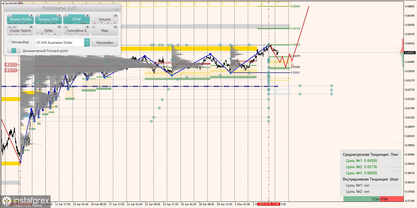
Task: Open Cumulative Δ gear settings
Action: pyautogui.click(x=87, y=27)
